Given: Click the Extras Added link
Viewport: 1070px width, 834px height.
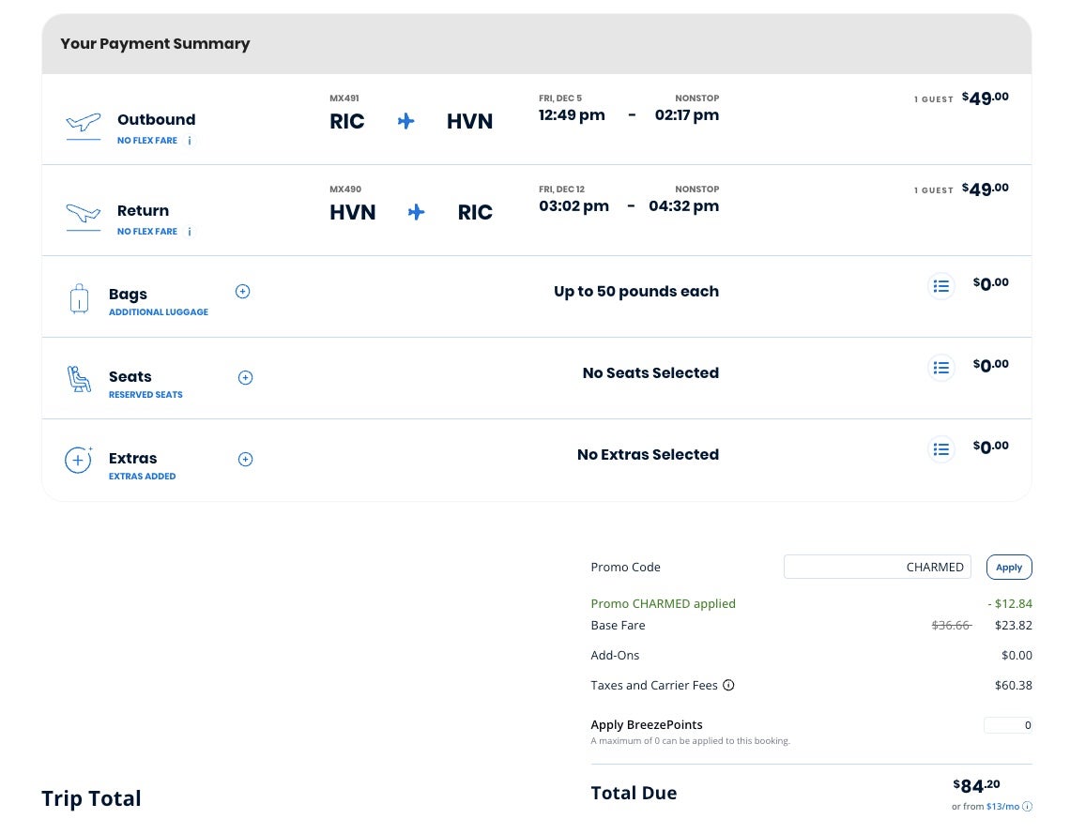Looking at the screenshot, I should 142,477.
